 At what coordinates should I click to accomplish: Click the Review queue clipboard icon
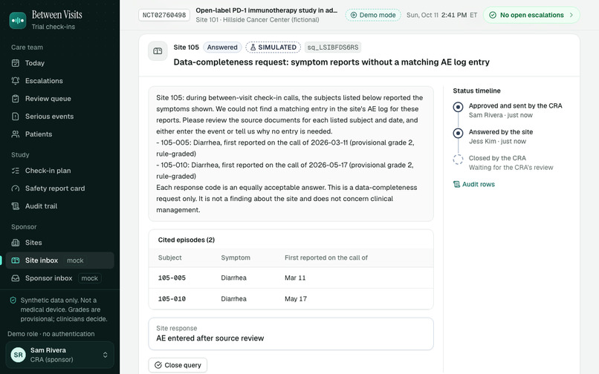[x=16, y=99]
